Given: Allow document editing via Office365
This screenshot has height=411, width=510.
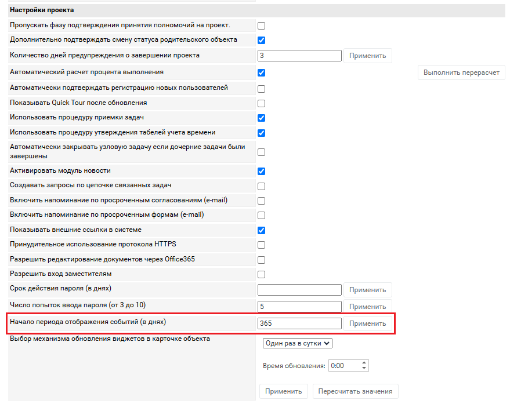Looking at the screenshot, I should point(261,260).
